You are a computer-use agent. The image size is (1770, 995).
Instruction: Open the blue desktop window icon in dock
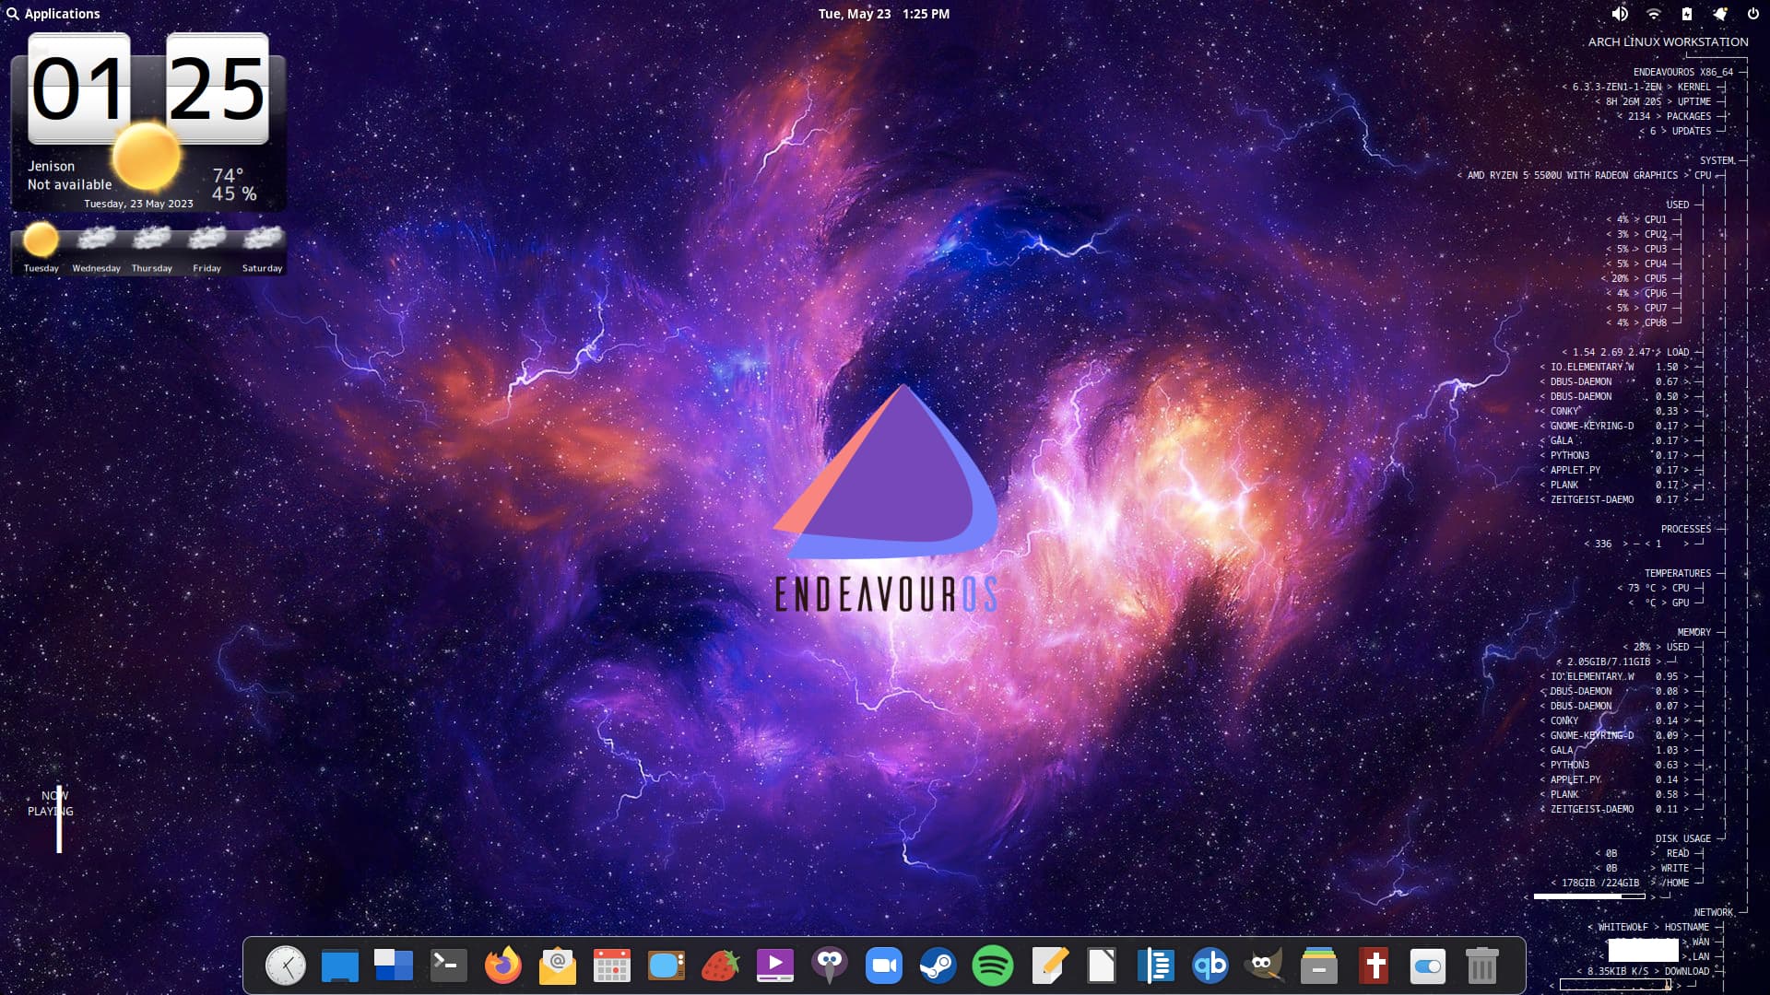tap(339, 966)
